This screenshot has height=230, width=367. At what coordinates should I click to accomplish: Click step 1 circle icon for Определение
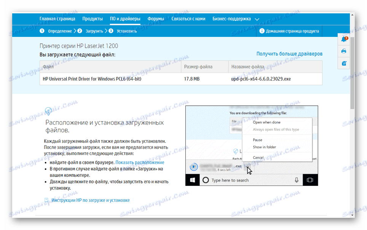pyautogui.click(x=42, y=31)
